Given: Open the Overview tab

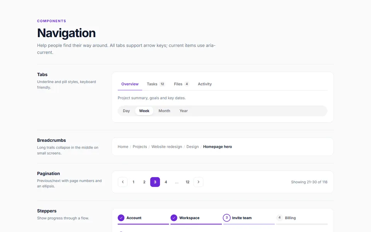Looking at the screenshot, I should [x=130, y=84].
